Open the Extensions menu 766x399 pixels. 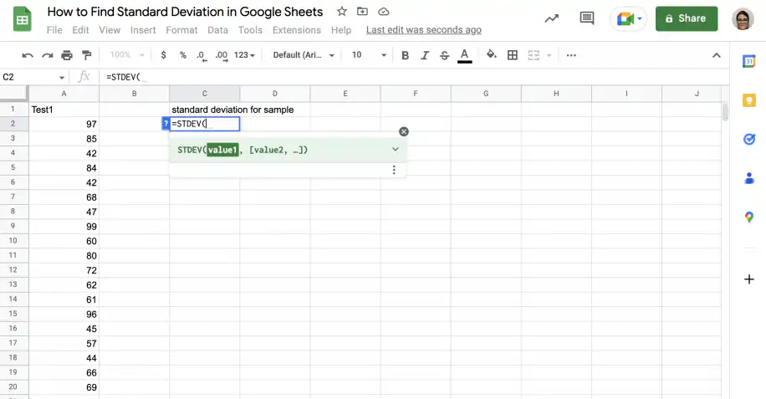coord(297,30)
